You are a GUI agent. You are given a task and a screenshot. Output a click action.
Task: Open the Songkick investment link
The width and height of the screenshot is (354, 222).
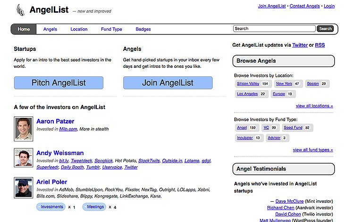103,161
